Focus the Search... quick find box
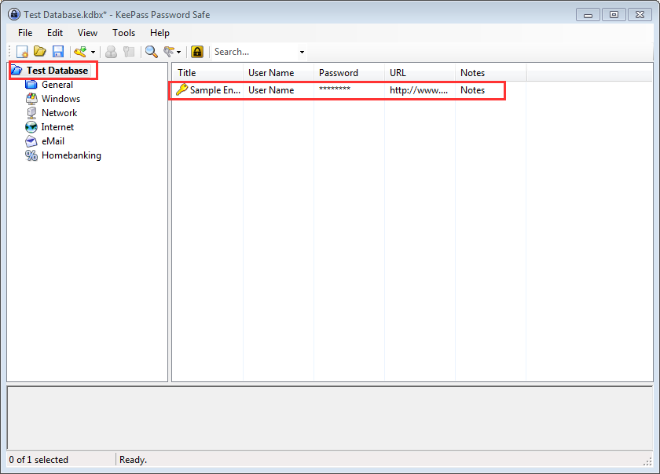 [255, 52]
